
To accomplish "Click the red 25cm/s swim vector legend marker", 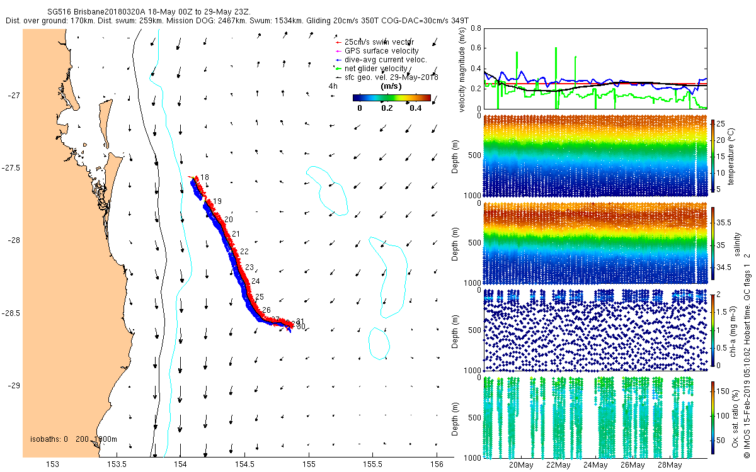I will (x=339, y=42).
